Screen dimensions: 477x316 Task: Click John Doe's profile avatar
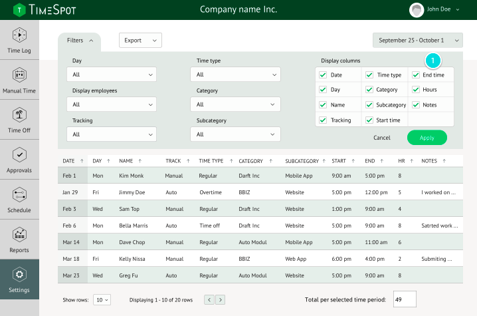click(417, 10)
